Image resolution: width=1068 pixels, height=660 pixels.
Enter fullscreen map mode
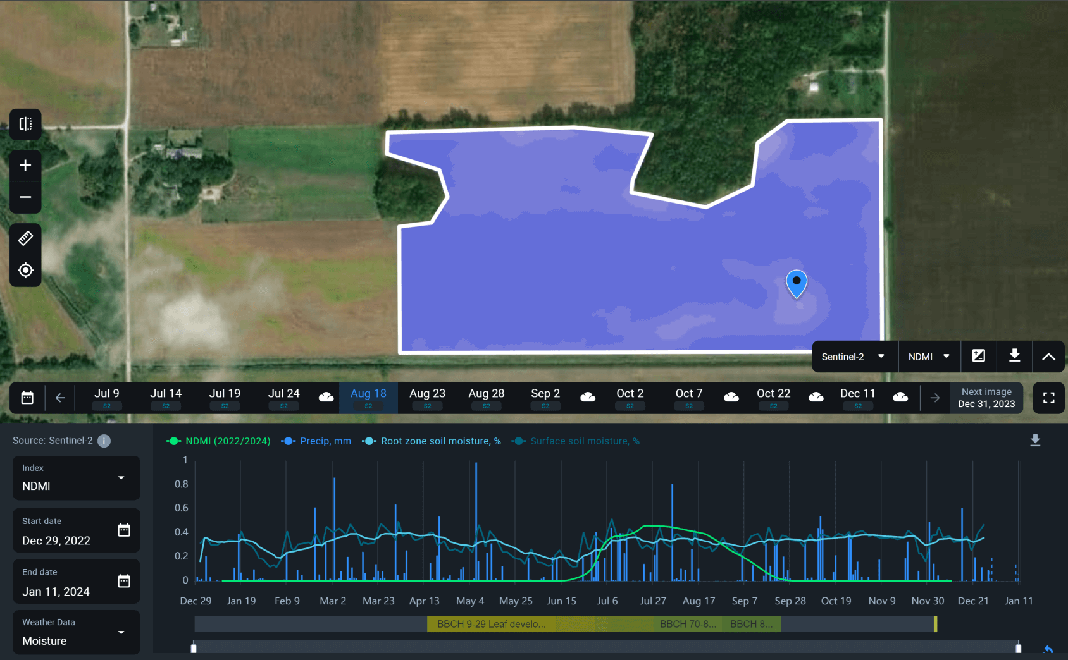coord(1048,398)
